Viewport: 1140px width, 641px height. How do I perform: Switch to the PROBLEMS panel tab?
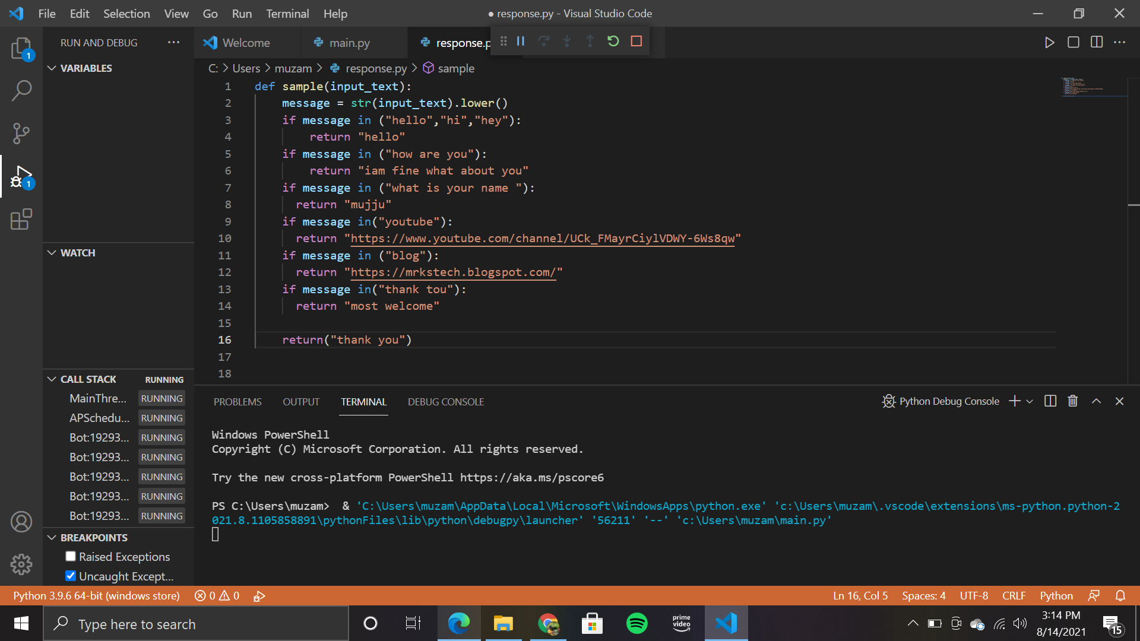click(237, 402)
